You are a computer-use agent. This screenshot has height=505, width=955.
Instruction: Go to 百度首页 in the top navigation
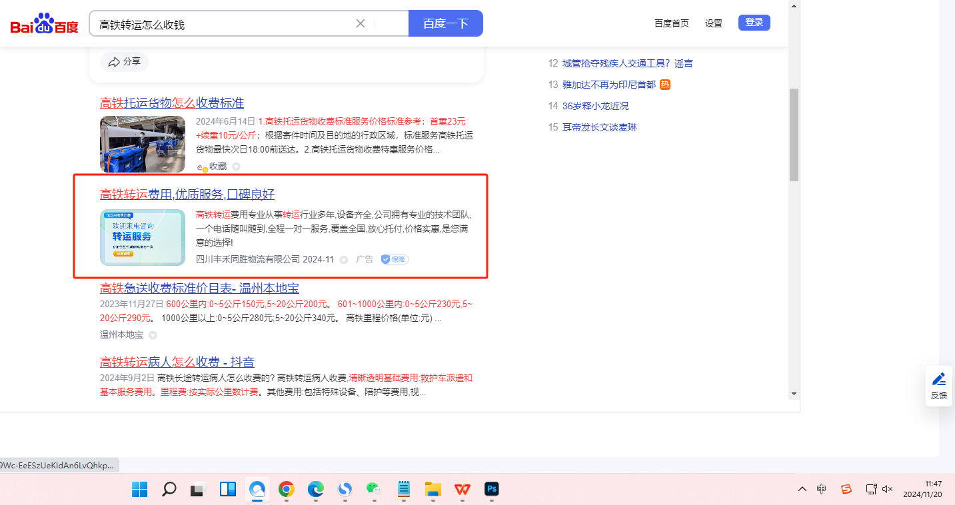671,23
